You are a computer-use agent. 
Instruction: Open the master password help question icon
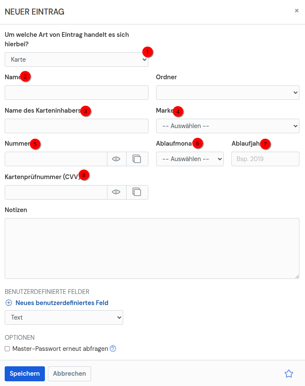pos(113,349)
